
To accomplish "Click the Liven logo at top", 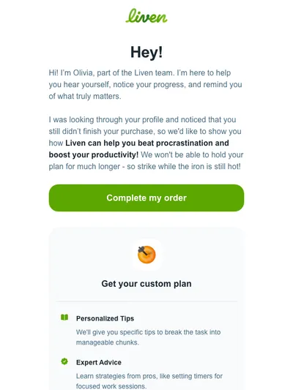I will coord(146,15).
